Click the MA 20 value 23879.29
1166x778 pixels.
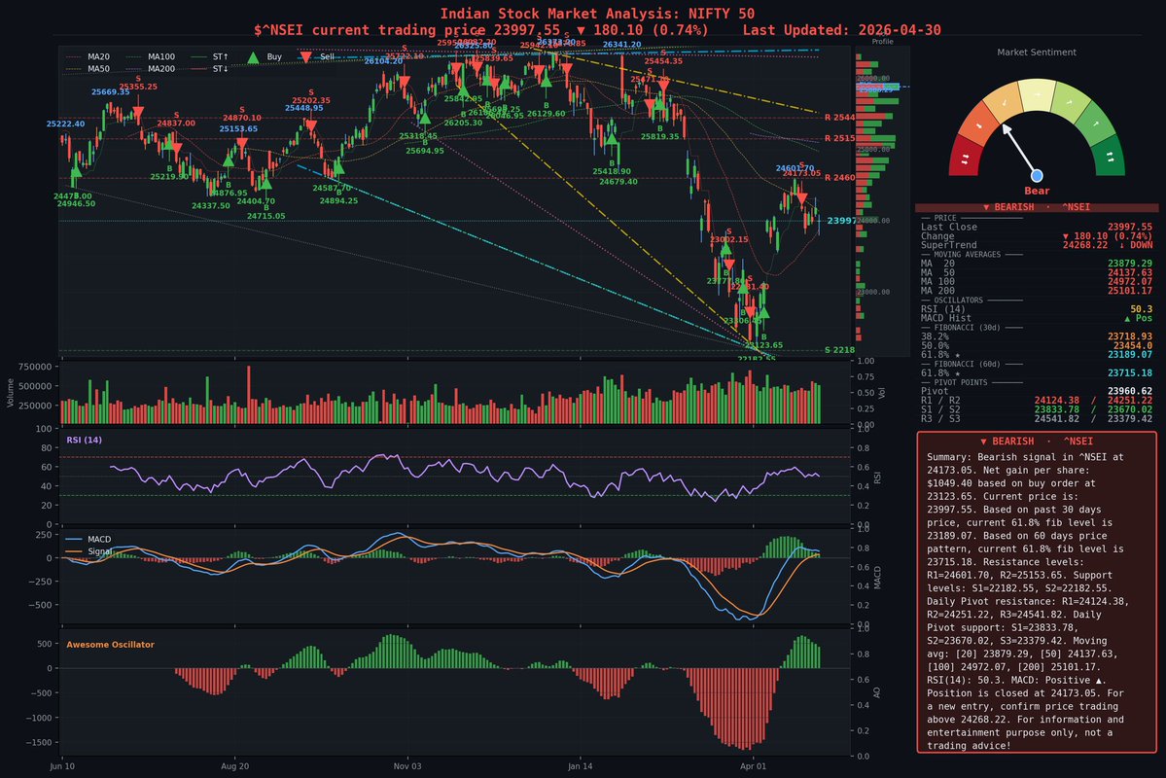point(1130,264)
